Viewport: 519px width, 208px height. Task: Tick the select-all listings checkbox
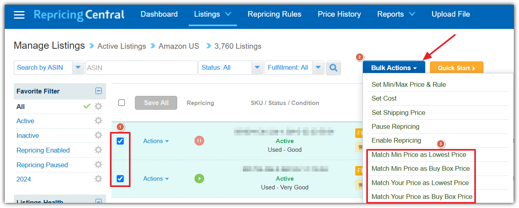121,103
